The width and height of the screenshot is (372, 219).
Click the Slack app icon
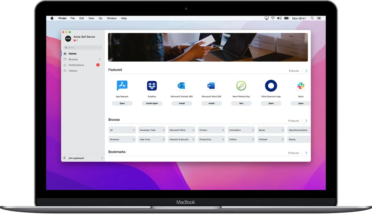pyautogui.click(x=300, y=86)
